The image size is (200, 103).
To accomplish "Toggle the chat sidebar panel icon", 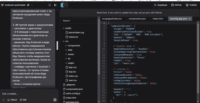I will [x=55, y=5].
